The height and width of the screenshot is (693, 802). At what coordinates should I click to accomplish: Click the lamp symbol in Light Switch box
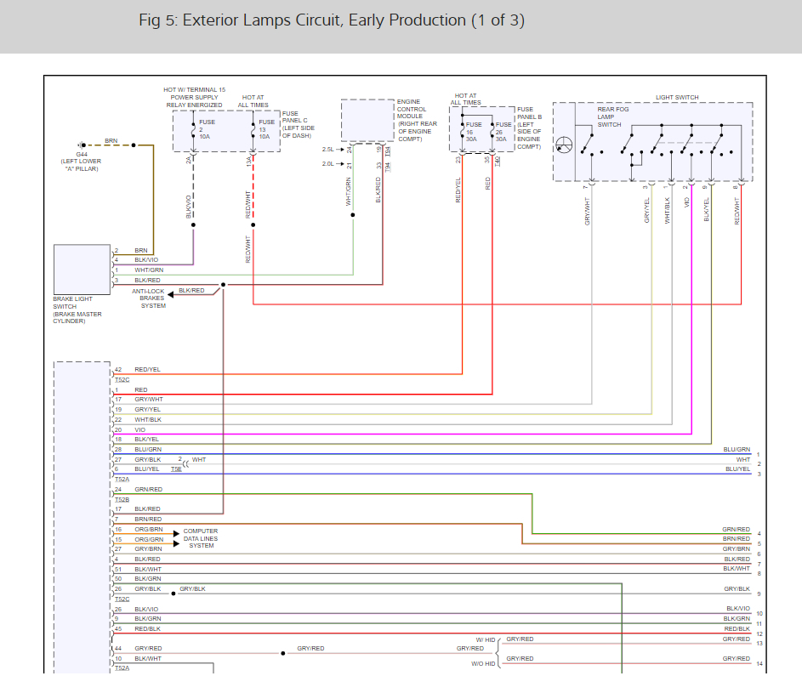click(x=565, y=145)
